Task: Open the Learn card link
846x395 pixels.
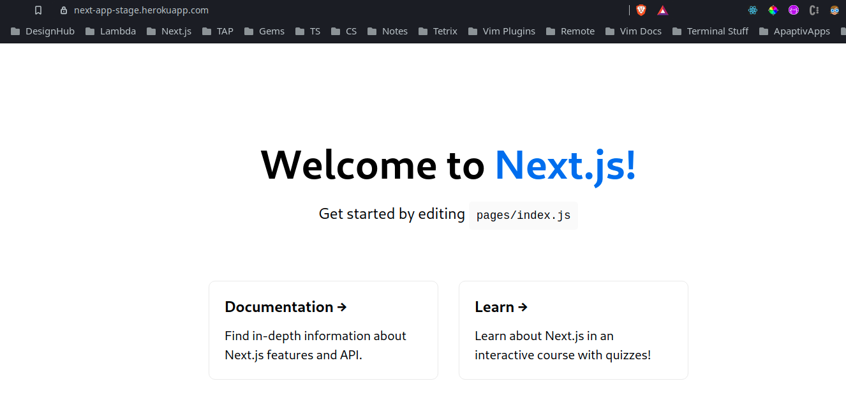Action: [573, 330]
